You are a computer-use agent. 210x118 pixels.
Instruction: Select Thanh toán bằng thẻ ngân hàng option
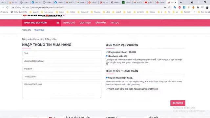tap(107, 89)
